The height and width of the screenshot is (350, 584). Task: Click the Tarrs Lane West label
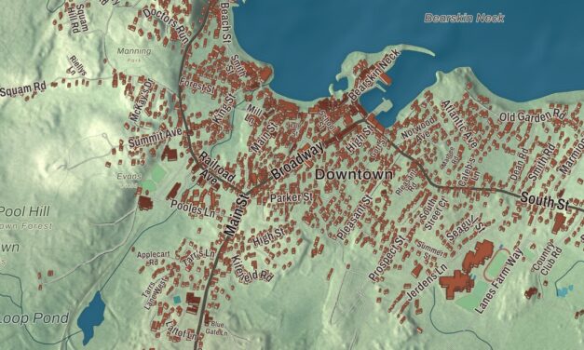click(x=156, y=294)
